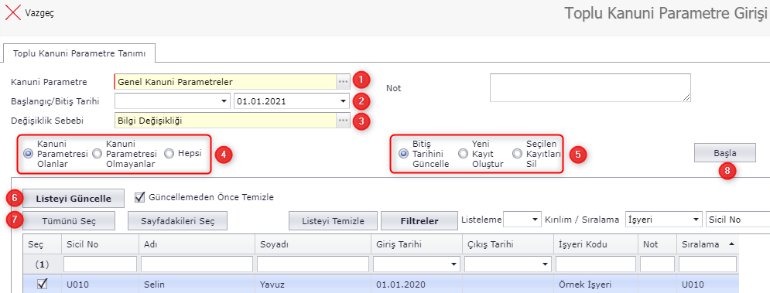Select Kanuni Parametresi Olmayanlar radio button

[x=98, y=154]
